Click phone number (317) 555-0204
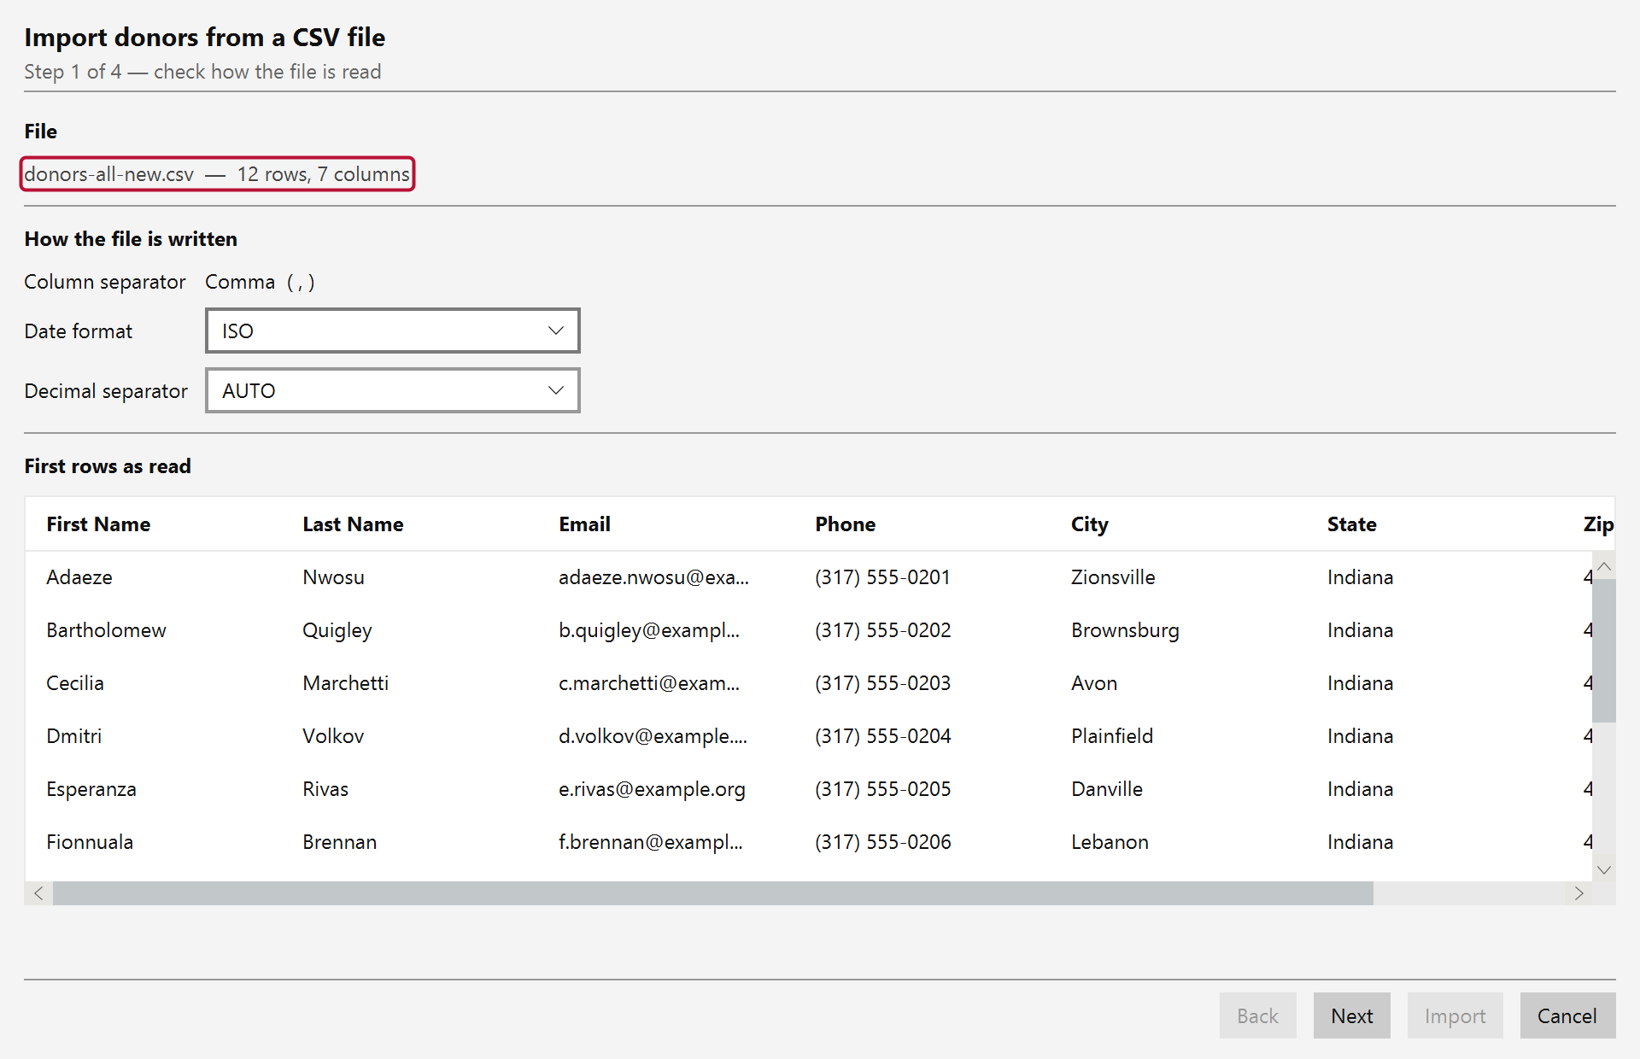 tap(882, 736)
